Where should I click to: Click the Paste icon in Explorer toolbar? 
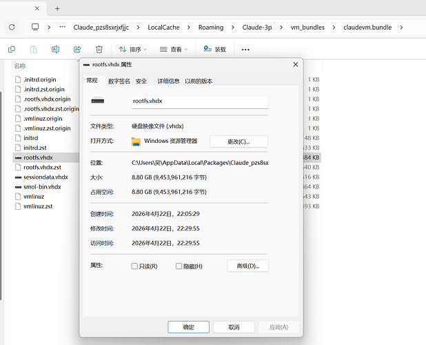33,49
